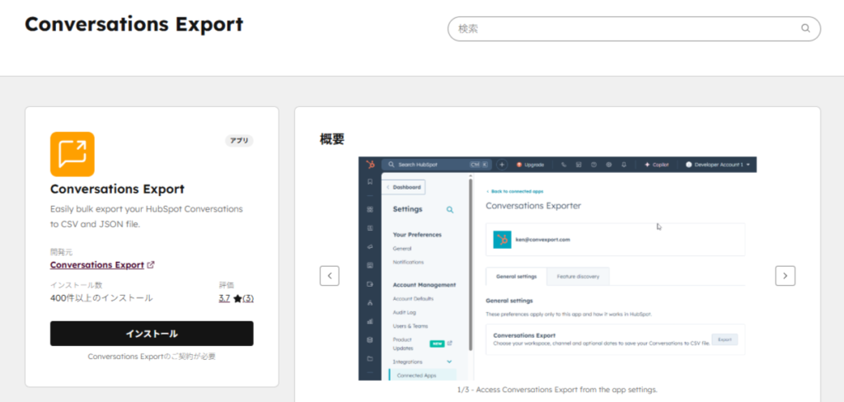This screenshot has height=402, width=844.
Task: Click the notifications bell icon in the screenshot's top bar
Action: coord(624,165)
